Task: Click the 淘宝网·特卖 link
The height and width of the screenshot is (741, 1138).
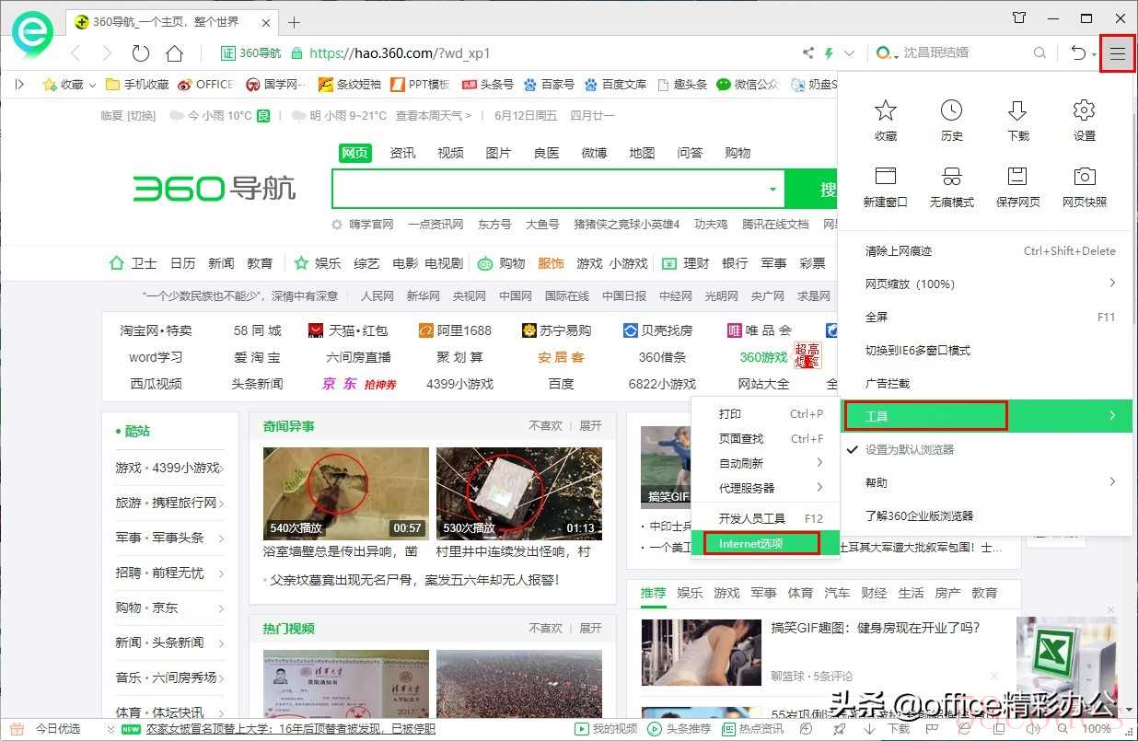Action: (156, 330)
